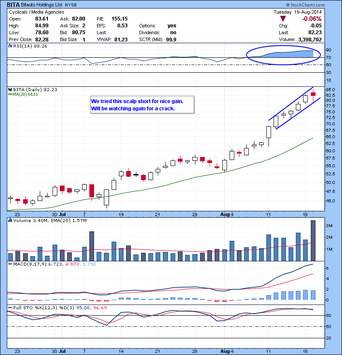Click the candlestick icon beside BITA (Daily)
The height and width of the screenshot is (355, 342).
click(x=10, y=89)
